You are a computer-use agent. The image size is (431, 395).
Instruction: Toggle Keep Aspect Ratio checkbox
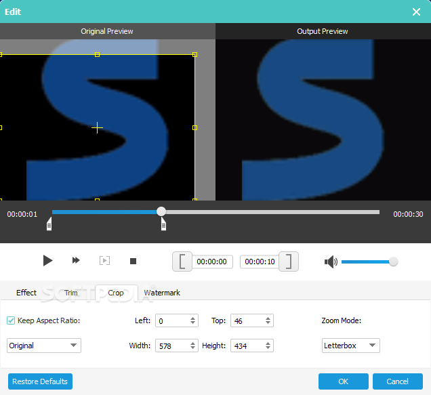coord(11,320)
